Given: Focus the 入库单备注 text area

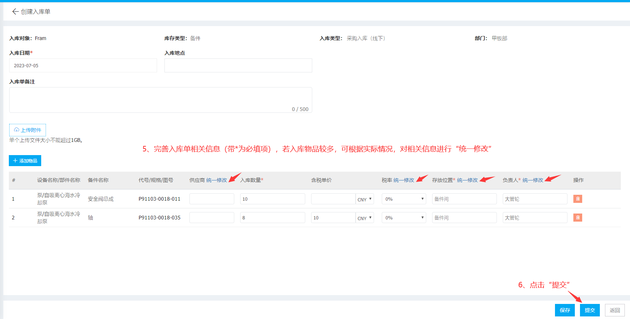Looking at the screenshot, I should point(161,100).
